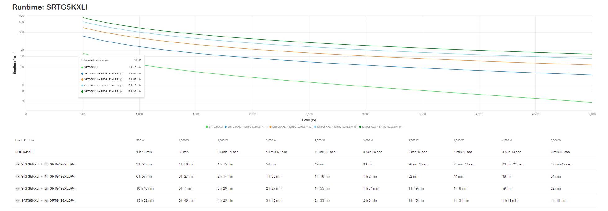Click the 3 h 27 min table cell

[x=186, y=176]
